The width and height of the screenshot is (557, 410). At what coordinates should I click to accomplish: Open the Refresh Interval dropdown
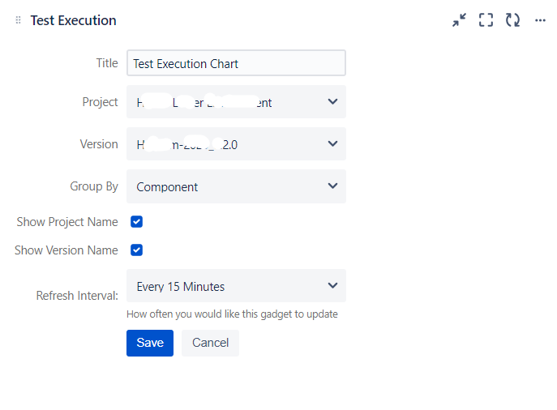pyautogui.click(x=236, y=286)
